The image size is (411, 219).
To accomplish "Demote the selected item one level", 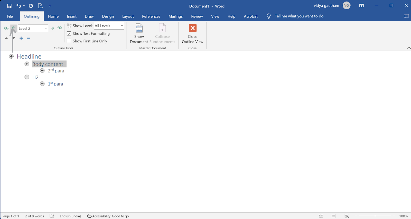I will tap(52, 28).
